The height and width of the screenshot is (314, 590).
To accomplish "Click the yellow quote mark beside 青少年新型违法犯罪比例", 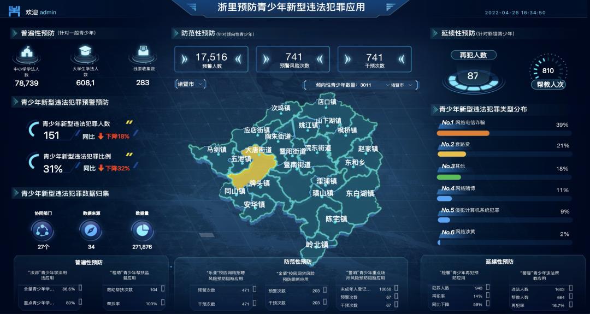I will (x=129, y=154).
